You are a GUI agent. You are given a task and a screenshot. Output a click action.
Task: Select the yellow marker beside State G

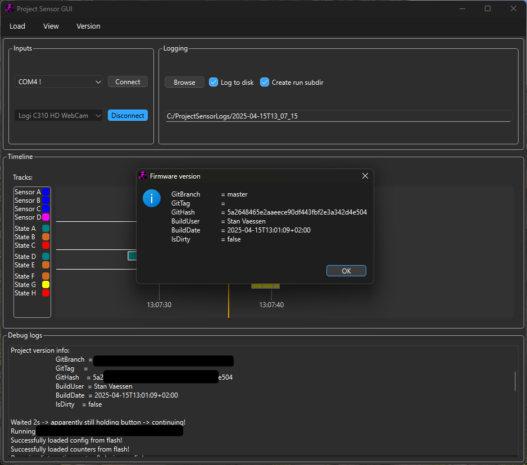pyautogui.click(x=46, y=285)
